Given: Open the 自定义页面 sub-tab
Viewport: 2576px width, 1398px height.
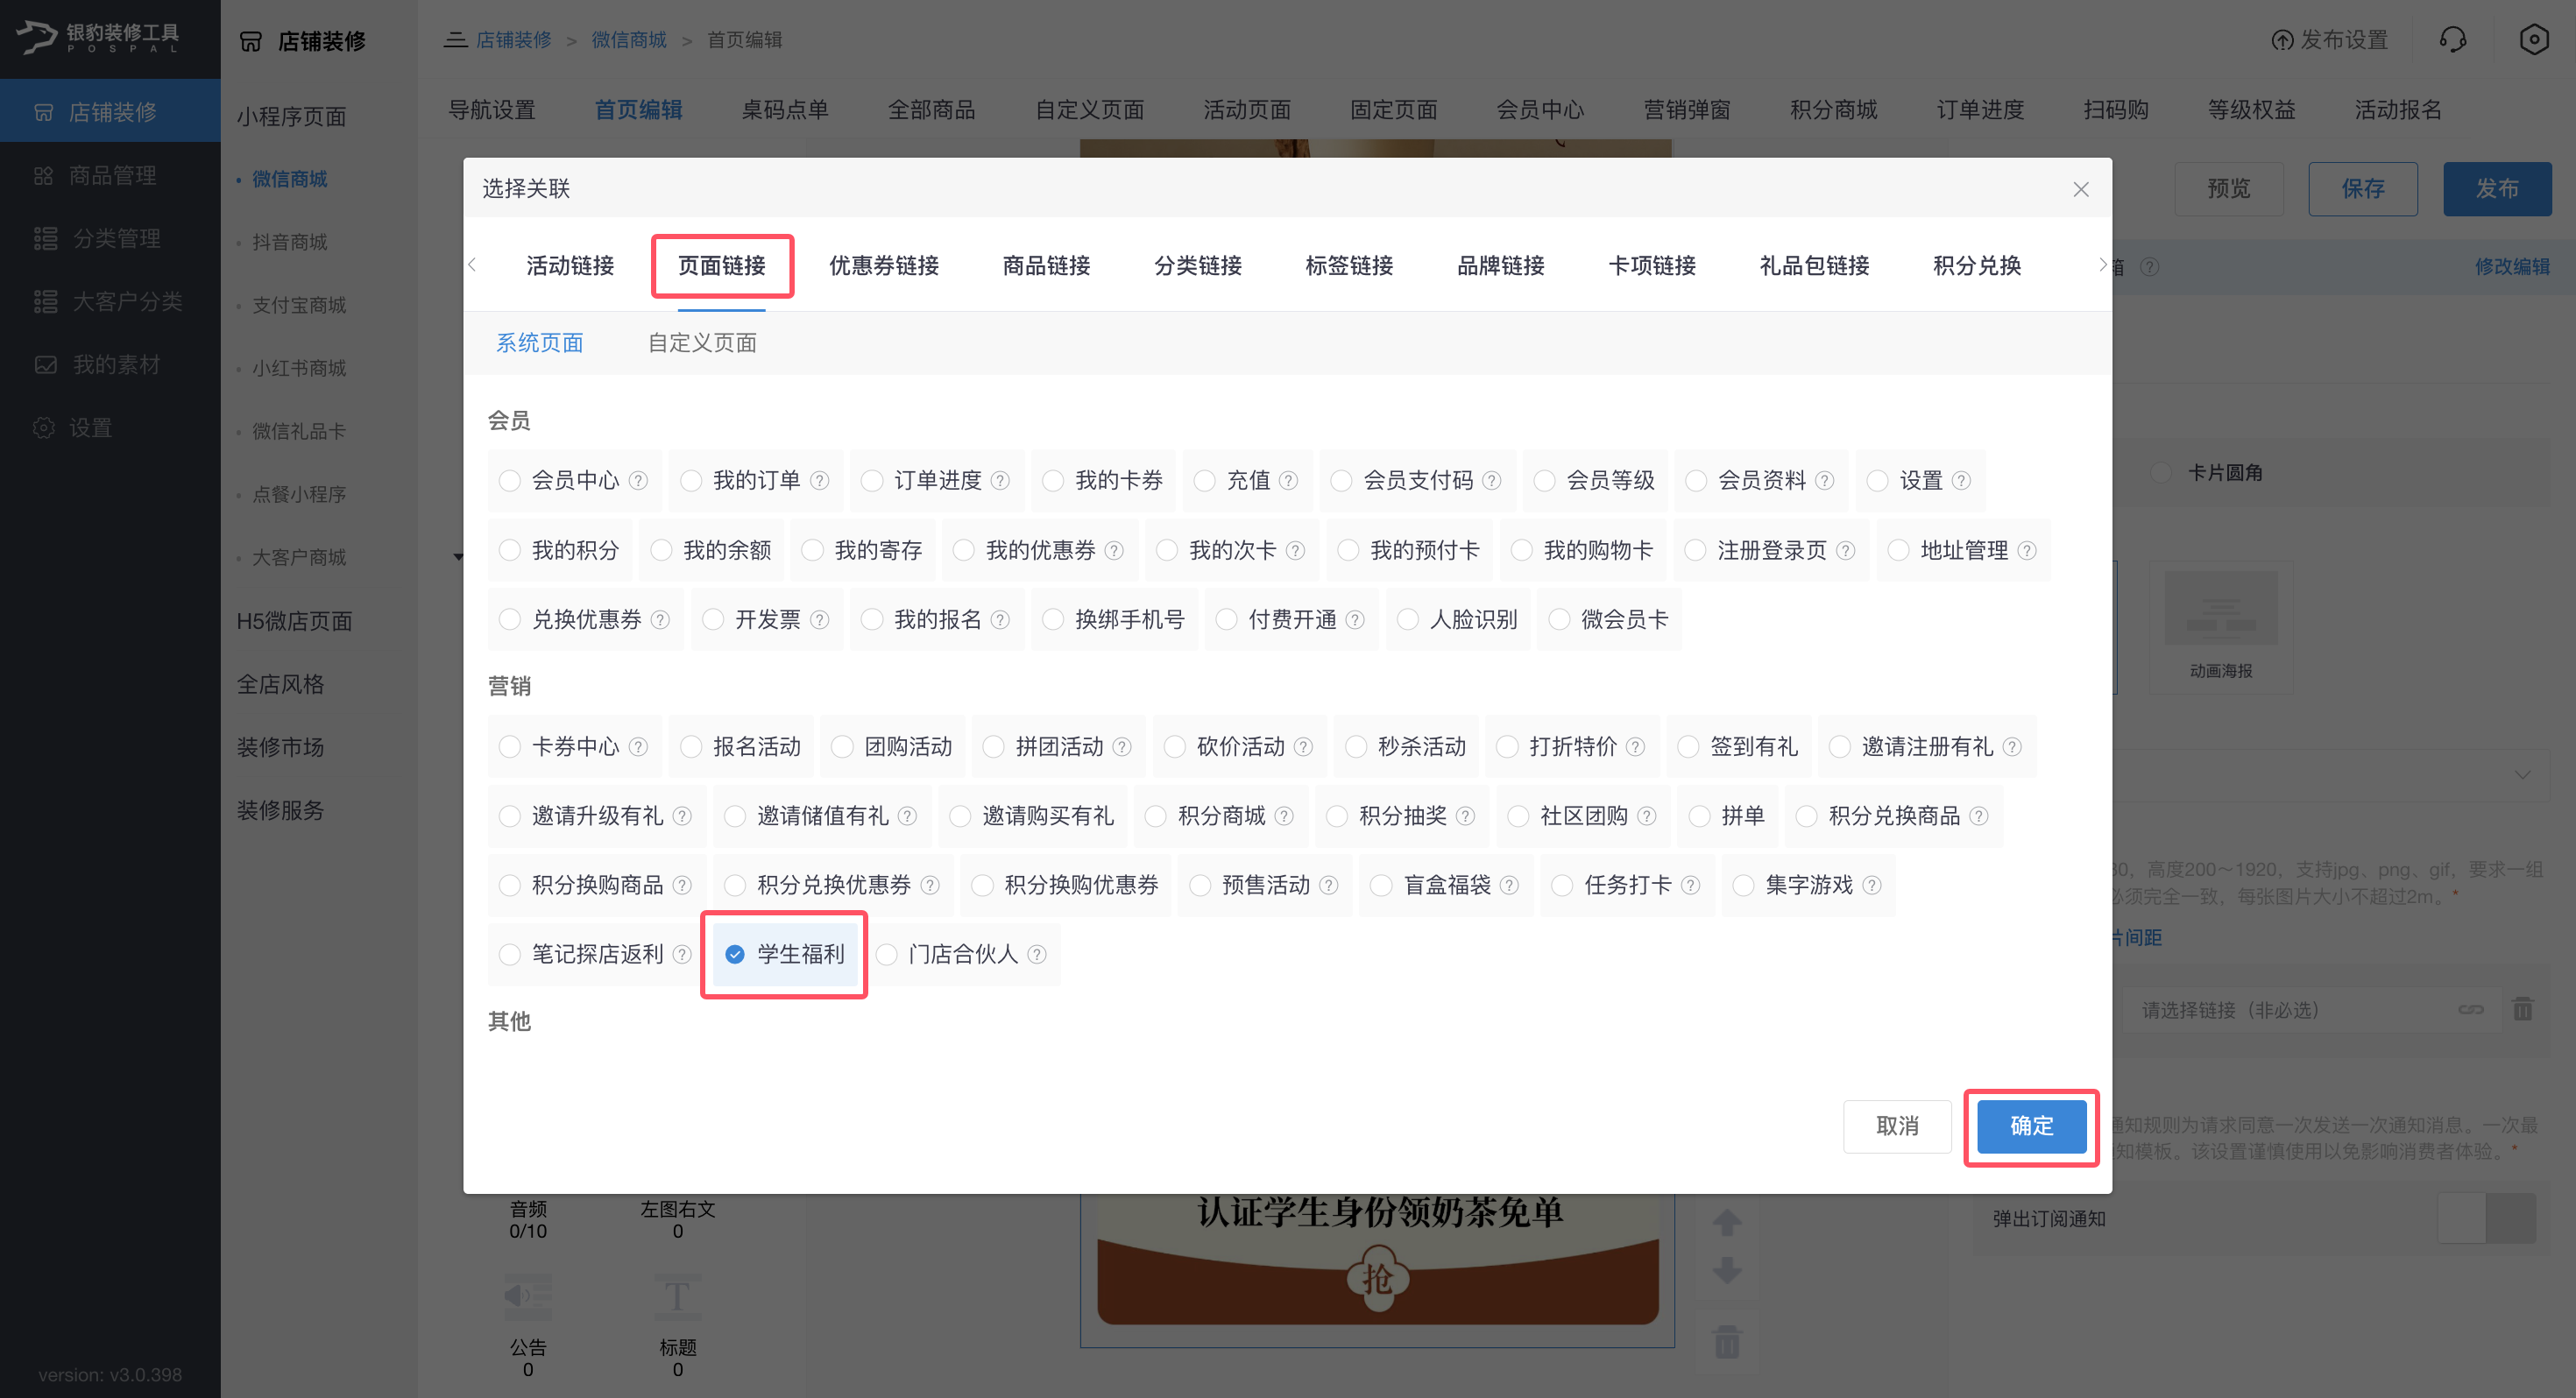Looking at the screenshot, I should coord(701,343).
